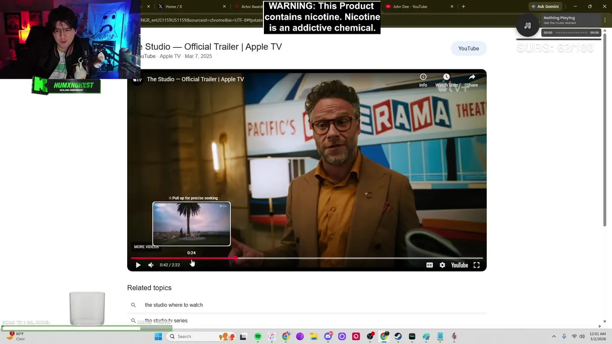Open the Windows Start menu
The width and height of the screenshot is (612, 344).
[x=158, y=336]
